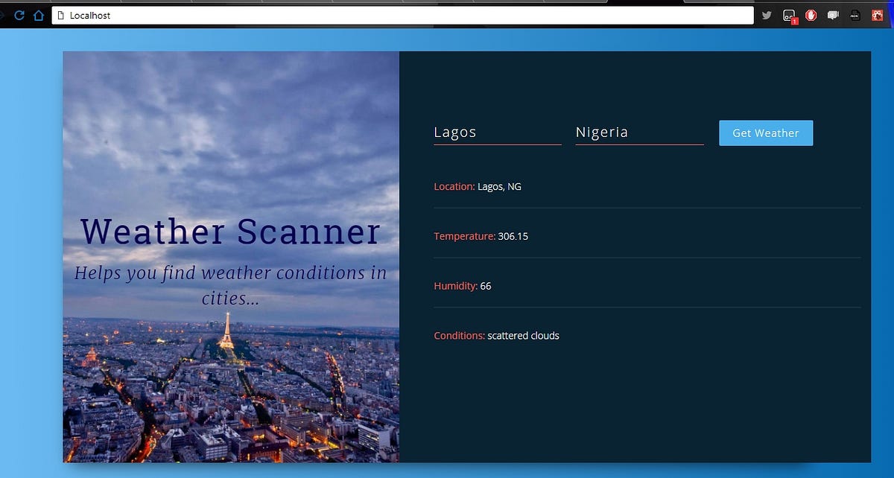Open the chat bubbles extension
Viewport: 894px width, 478px height.
point(832,15)
